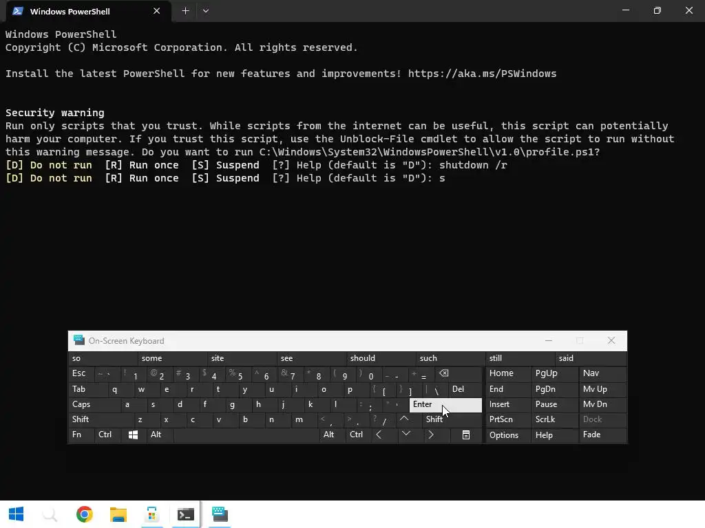Toggle the Caps lock key
Screen dimensions: 705x528
tap(94, 404)
